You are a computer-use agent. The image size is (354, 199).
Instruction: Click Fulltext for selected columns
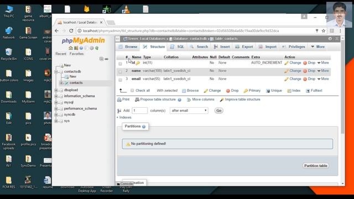tap(314, 91)
